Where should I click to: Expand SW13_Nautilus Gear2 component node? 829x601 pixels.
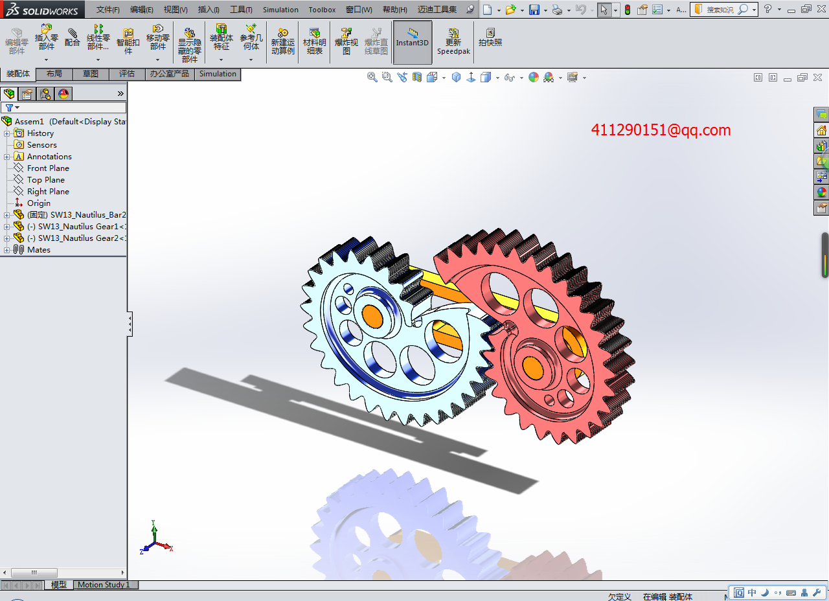(7, 238)
